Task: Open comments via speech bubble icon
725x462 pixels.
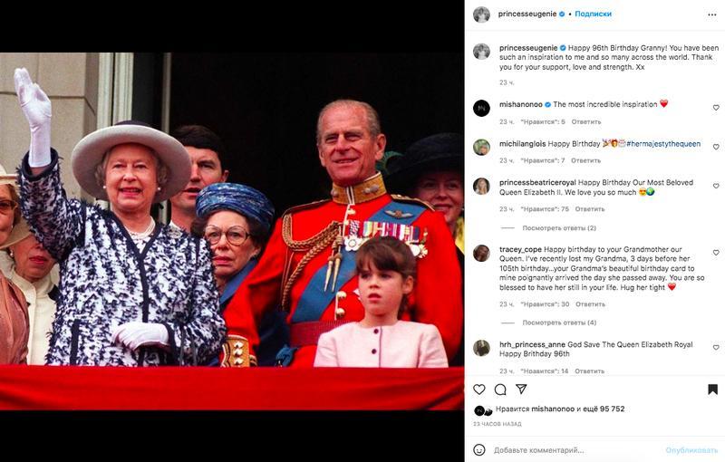Action: (500, 390)
